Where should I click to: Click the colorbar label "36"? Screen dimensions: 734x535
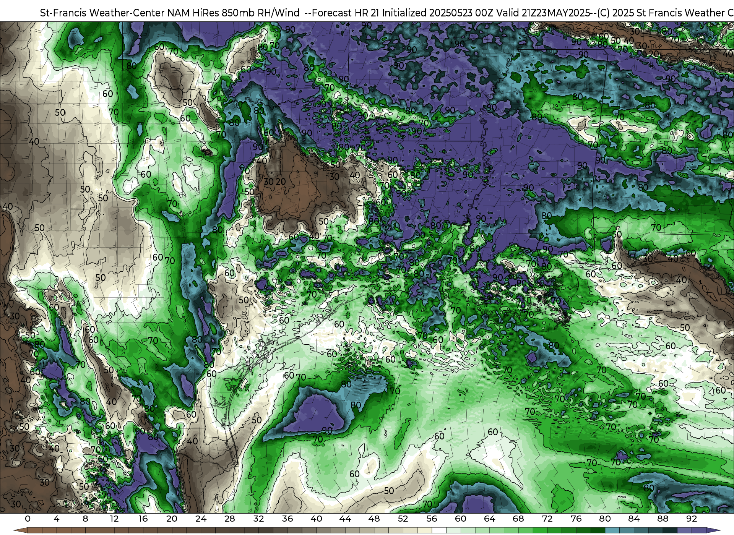[287, 519]
